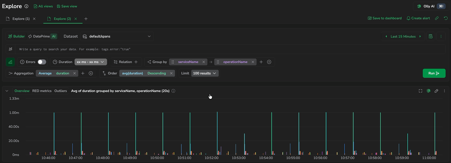Viewport: 451px width, 163px height.
Task: Open All views
Action: (43, 6)
